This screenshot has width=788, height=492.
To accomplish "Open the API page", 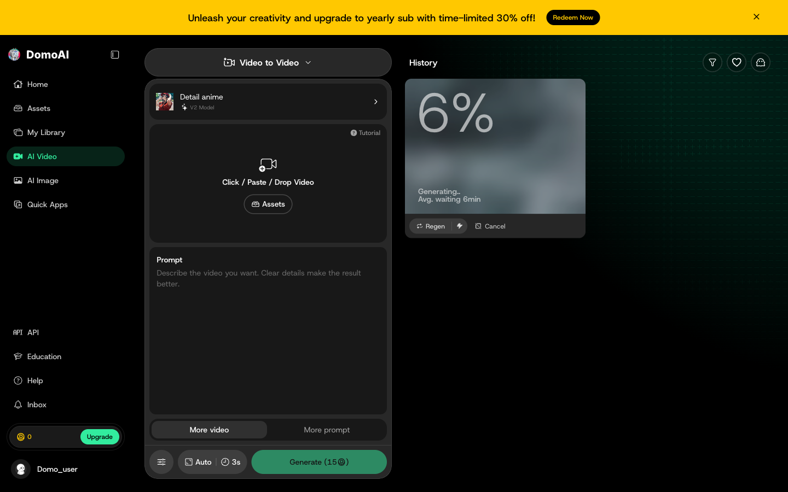I will click(x=66, y=332).
